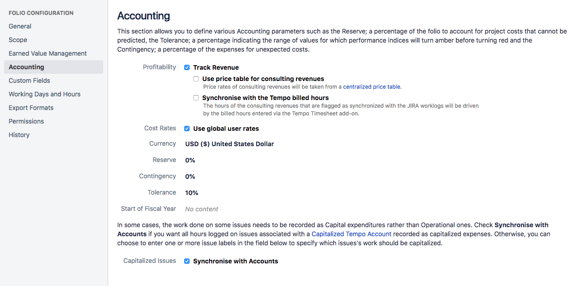Disable the Track Revenue checkbox

187,67
